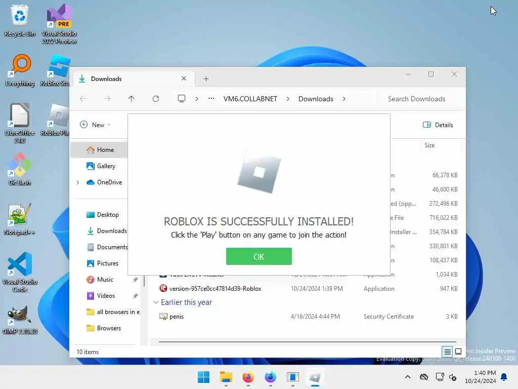Click the 66,378 KB size cell

(x=445, y=175)
